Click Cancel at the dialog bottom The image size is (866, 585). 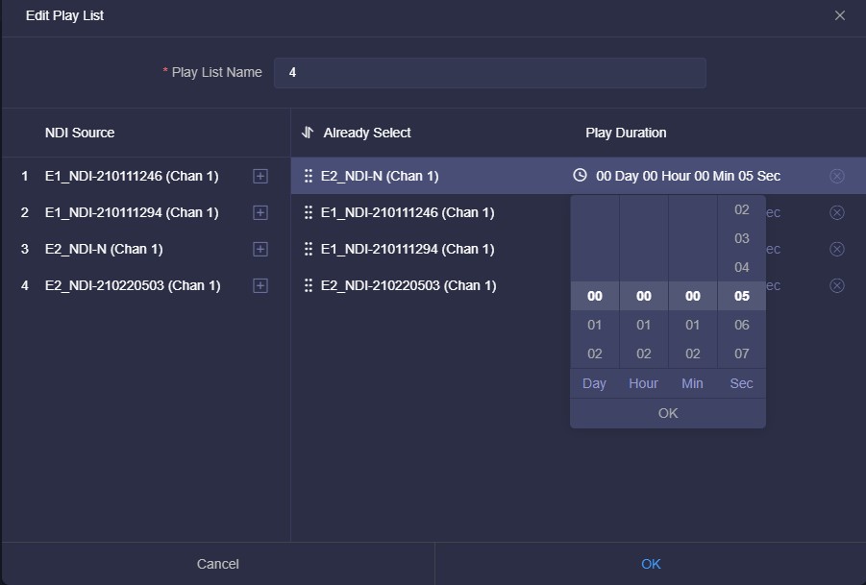tap(218, 564)
